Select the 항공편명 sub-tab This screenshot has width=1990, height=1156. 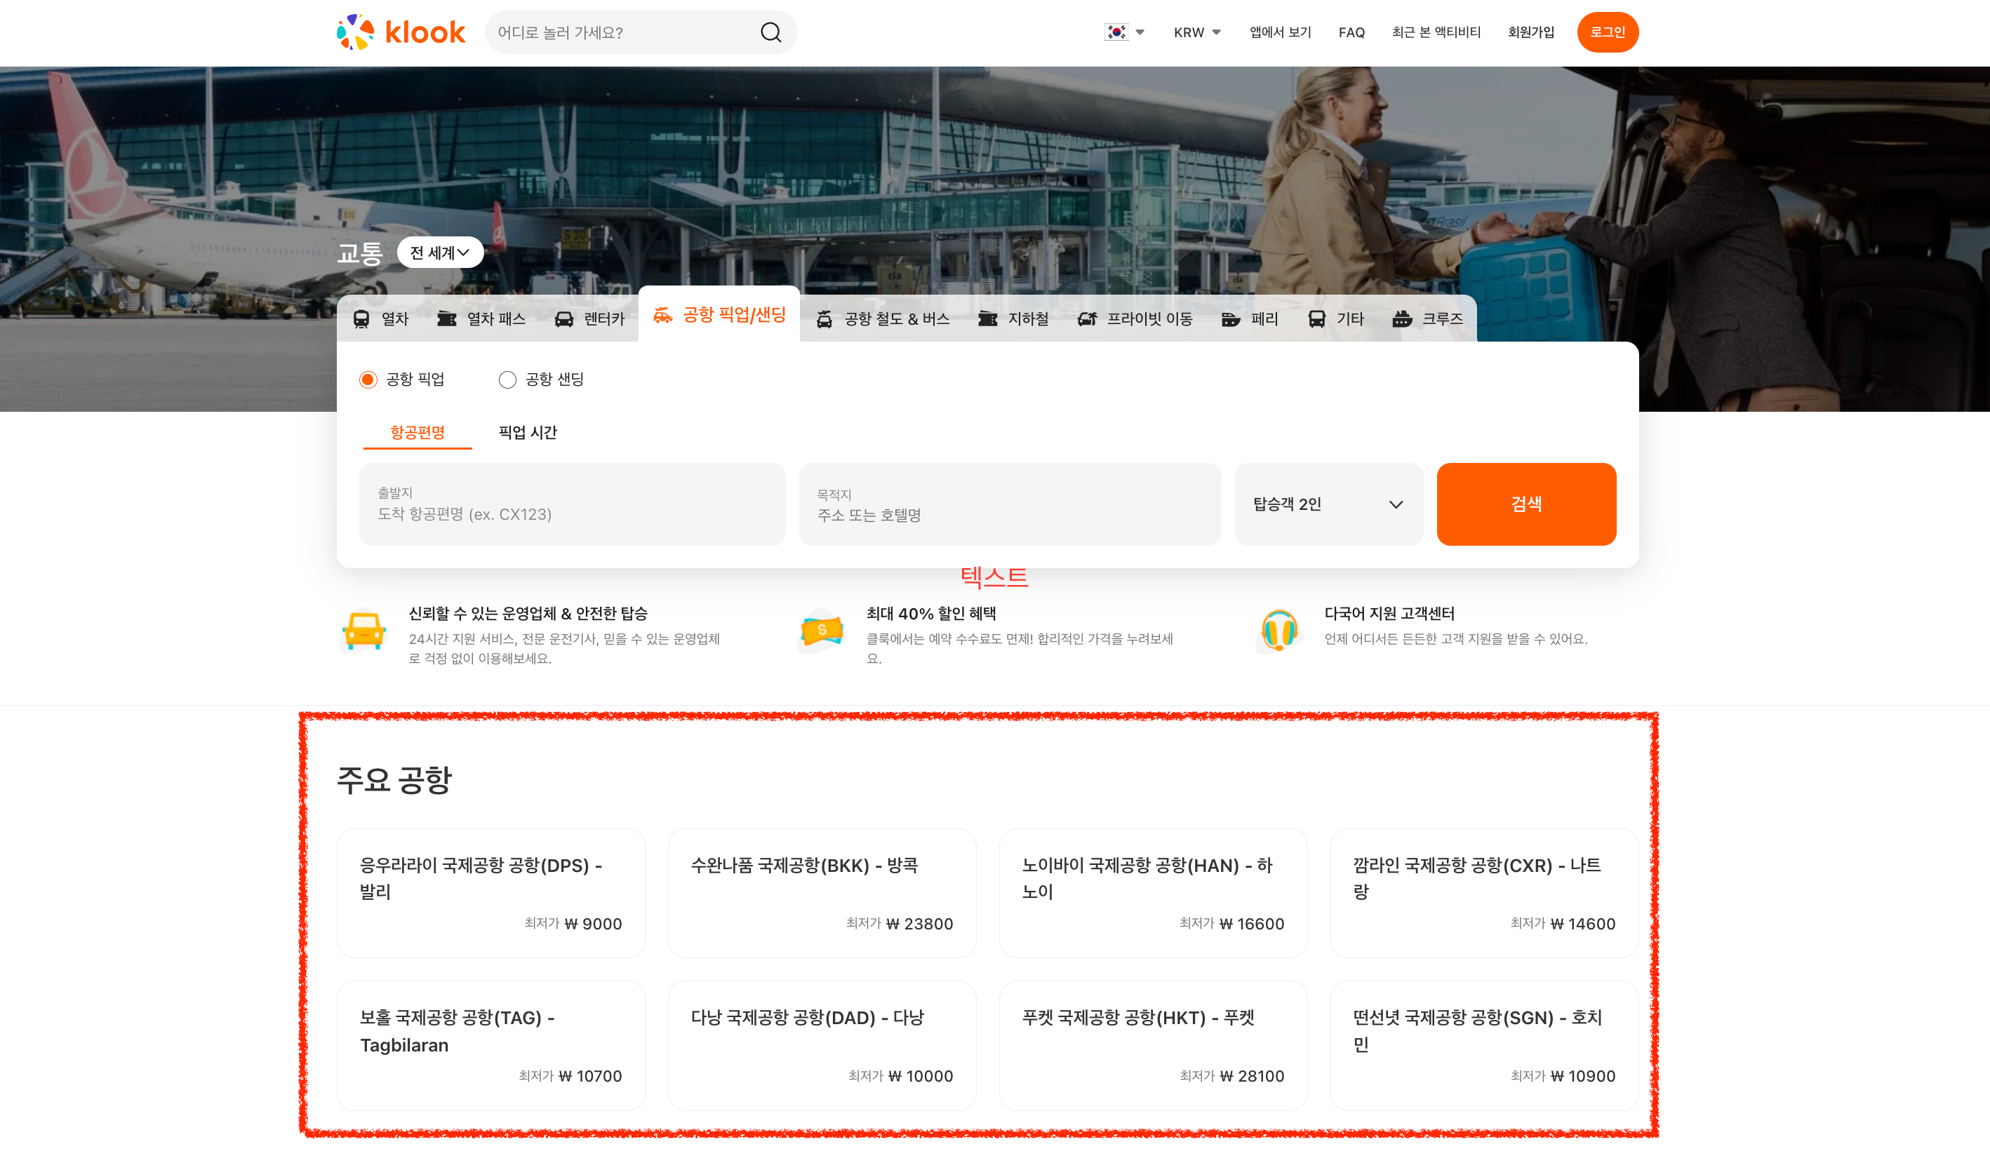click(418, 433)
